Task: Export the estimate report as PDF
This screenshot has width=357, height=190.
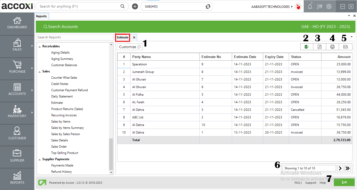Action: [319, 47]
